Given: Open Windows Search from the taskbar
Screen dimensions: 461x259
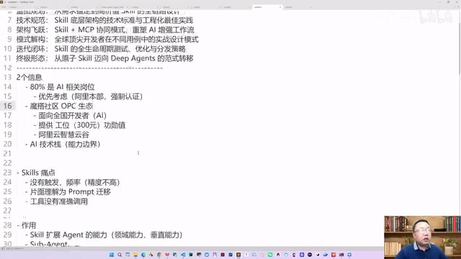Looking at the screenshot, I should click(x=120, y=255).
